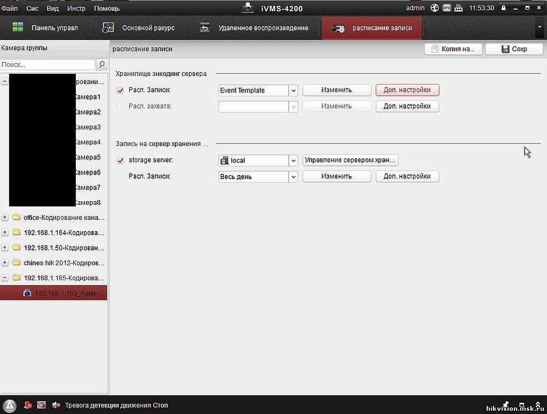Check memory usage icon in title bar
The height and width of the screenshot is (414, 547).
click(458, 7)
